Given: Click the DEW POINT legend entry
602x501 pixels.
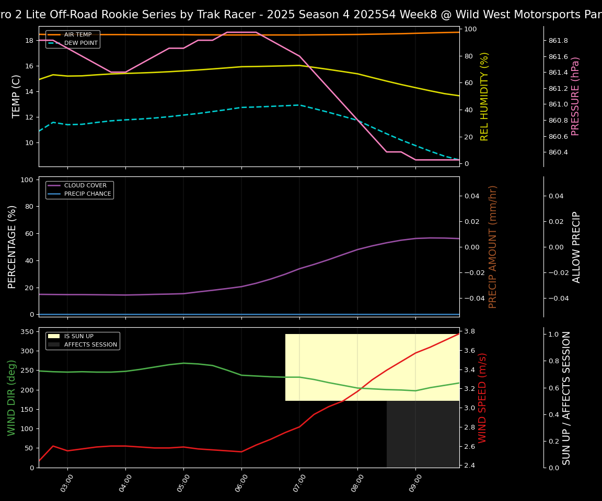Looking at the screenshot, I should click(x=80, y=43).
